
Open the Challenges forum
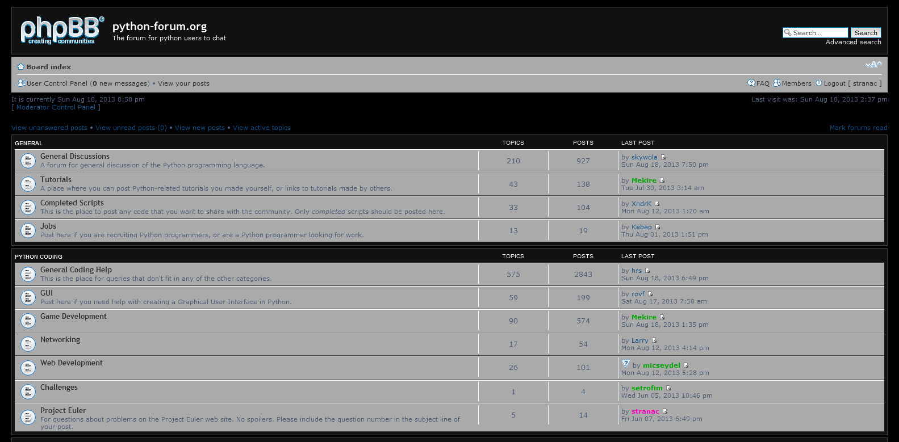pyautogui.click(x=59, y=388)
